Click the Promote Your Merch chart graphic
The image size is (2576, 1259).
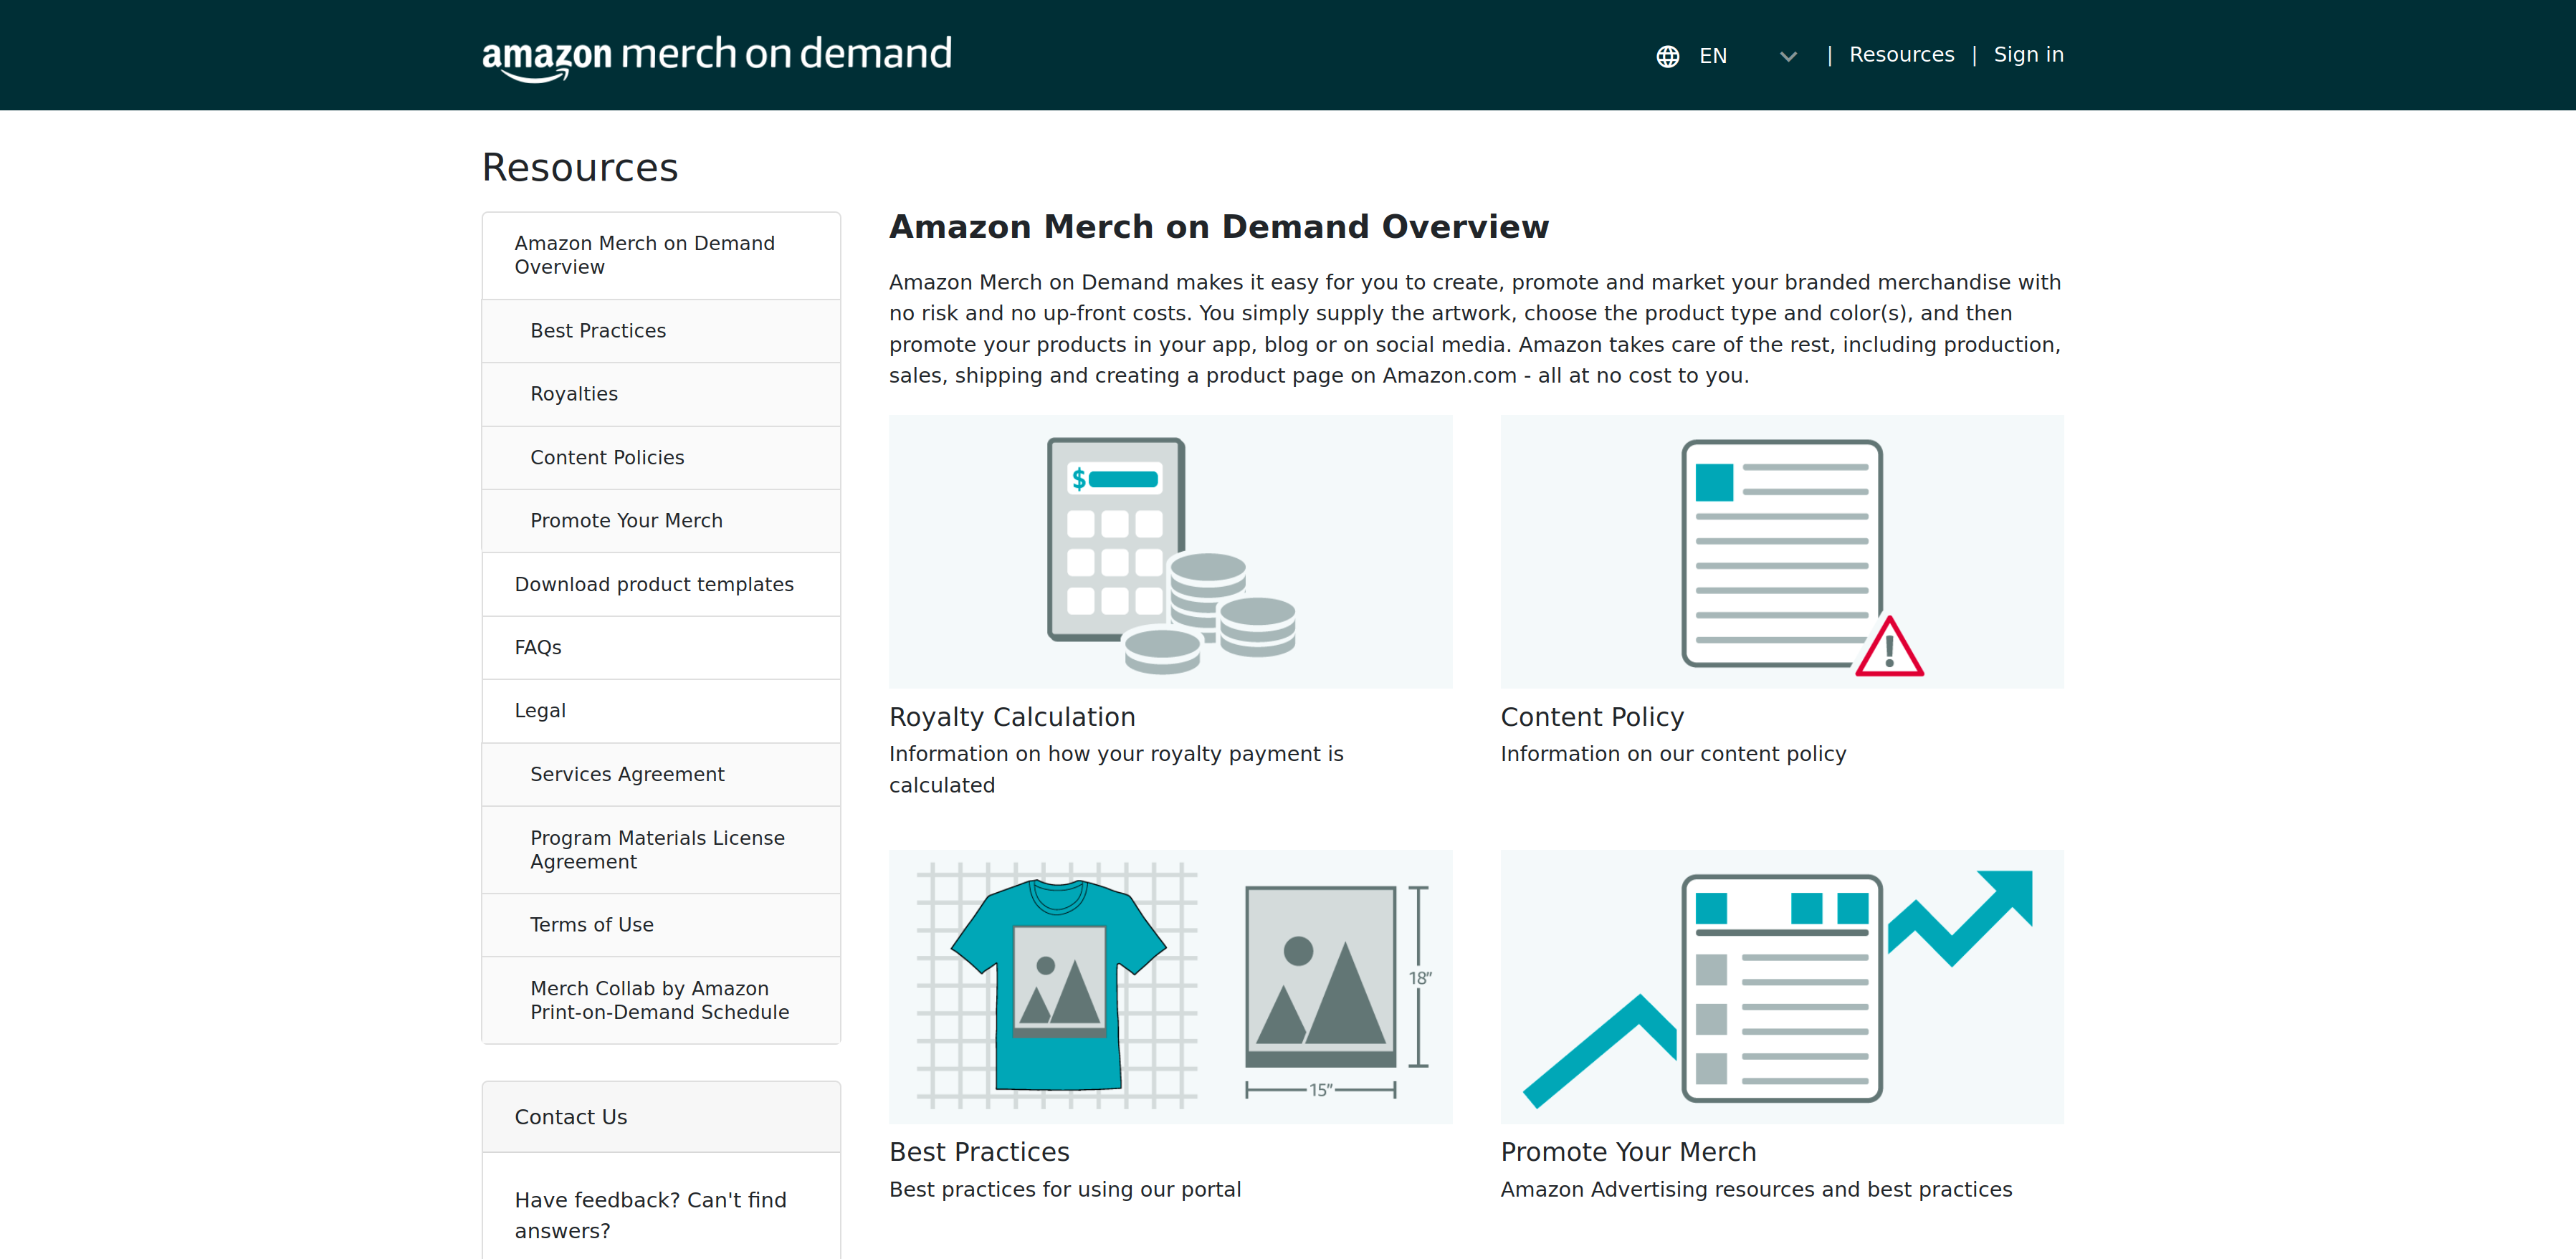click(x=1780, y=985)
